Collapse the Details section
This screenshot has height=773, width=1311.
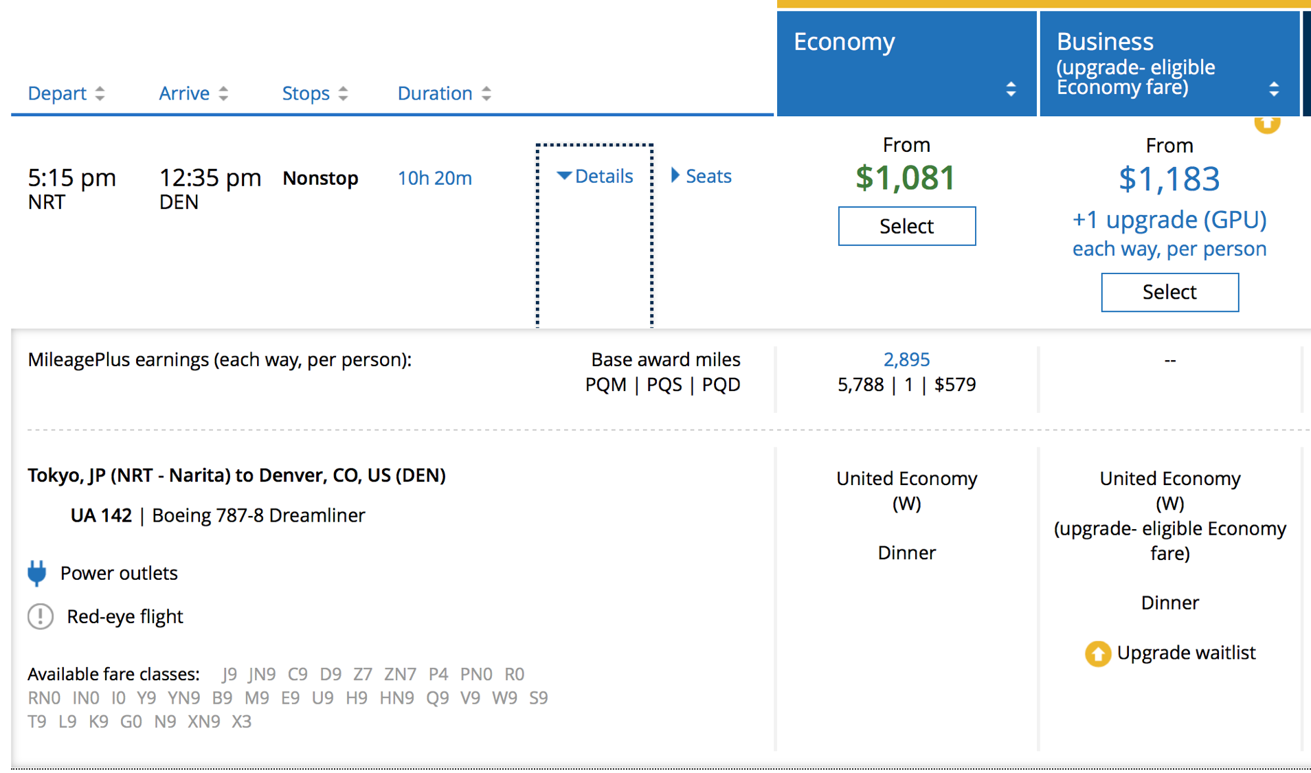(x=595, y=177)
